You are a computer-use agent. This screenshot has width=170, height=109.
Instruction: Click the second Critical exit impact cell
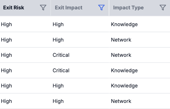point(61,70)
